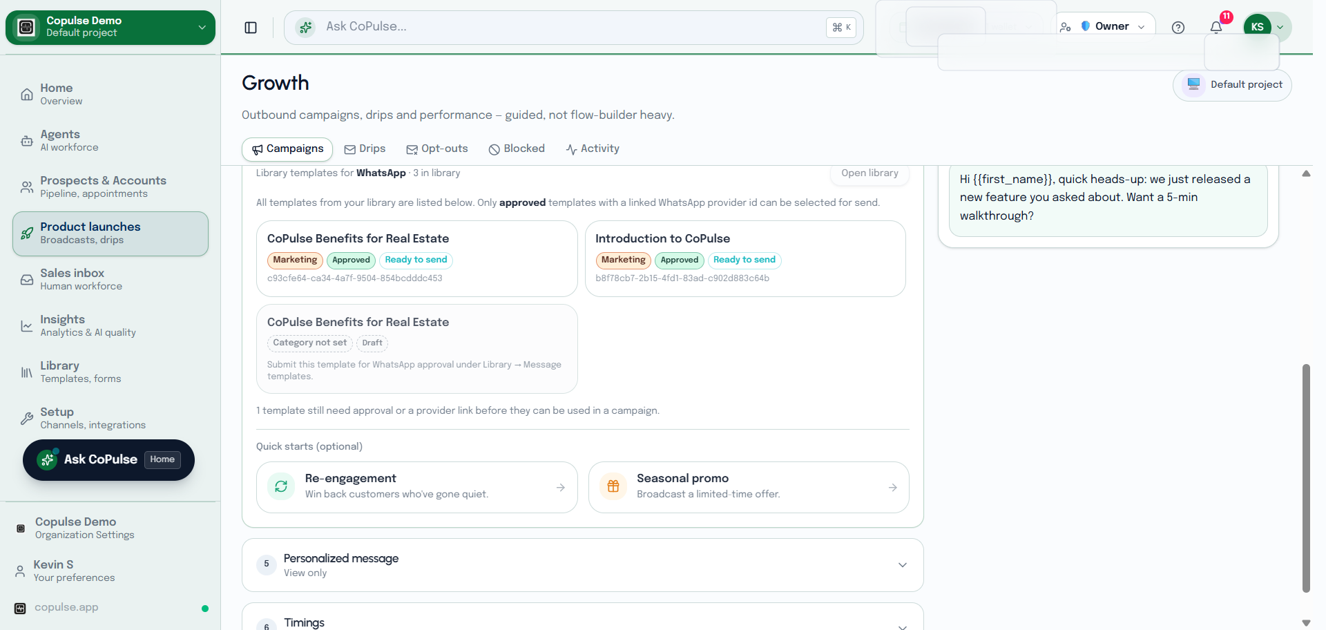Toggle the sidebar panel icon
Image resolution: width=1326 pixels, height=630 pixels.
pos(251,28)
